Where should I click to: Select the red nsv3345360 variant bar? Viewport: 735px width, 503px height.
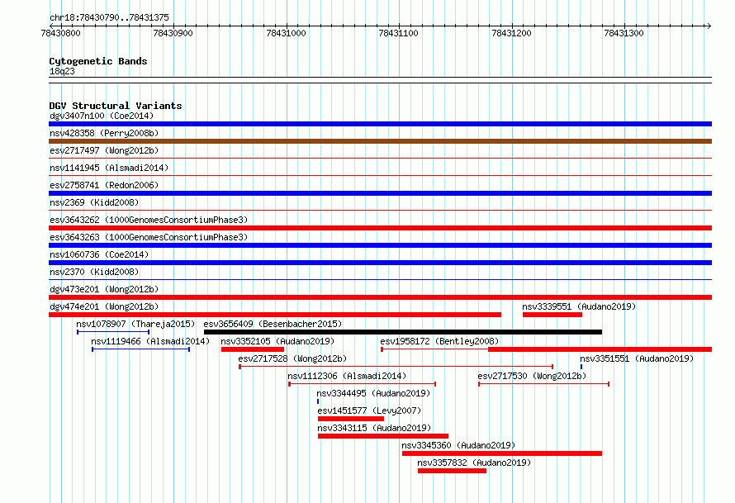tap(502, 453)
